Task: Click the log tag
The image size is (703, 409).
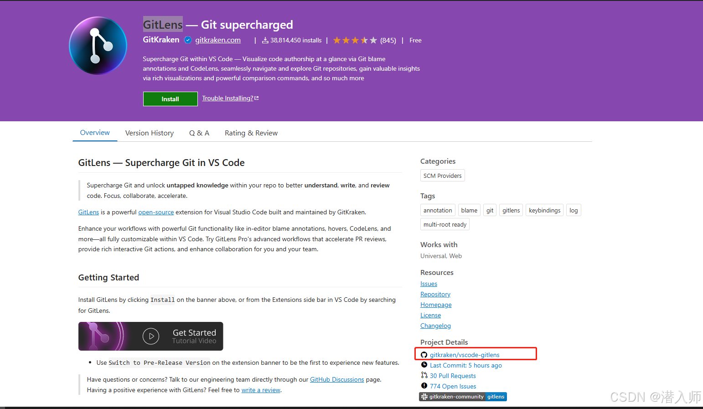Action: tap(574, 210)
